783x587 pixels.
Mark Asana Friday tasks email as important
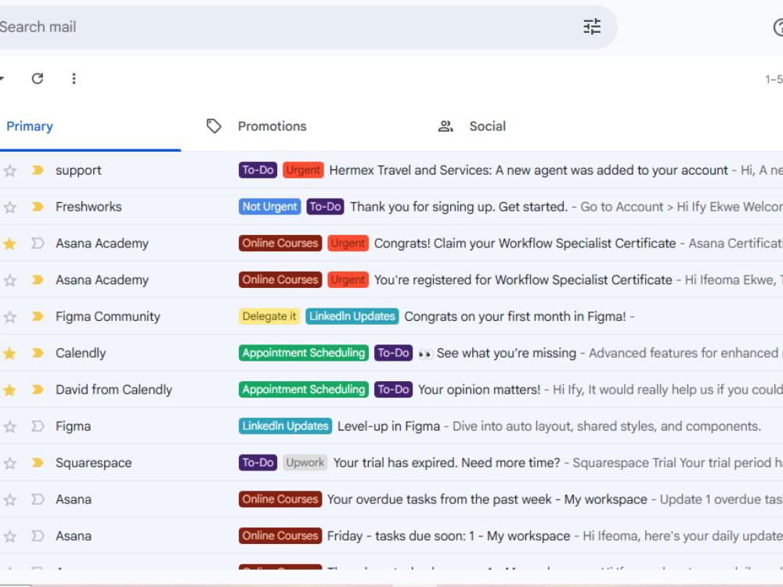[38, 536]
